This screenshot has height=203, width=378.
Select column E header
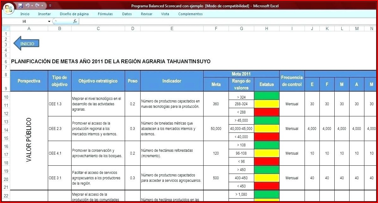[172, 28]
